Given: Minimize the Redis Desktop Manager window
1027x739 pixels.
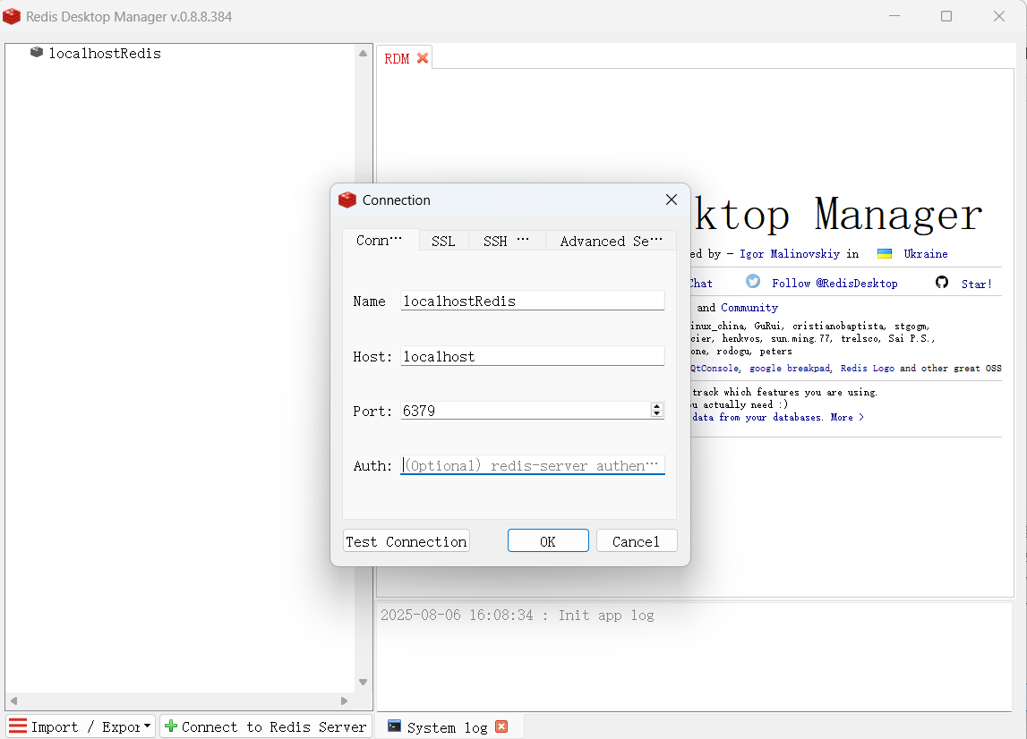Looking at the screenshot, I should pyautogui.click(x=894, y=16).
